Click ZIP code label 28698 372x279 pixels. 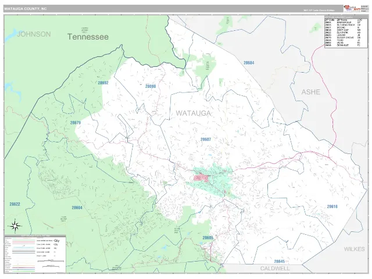[x=151, y=87]
